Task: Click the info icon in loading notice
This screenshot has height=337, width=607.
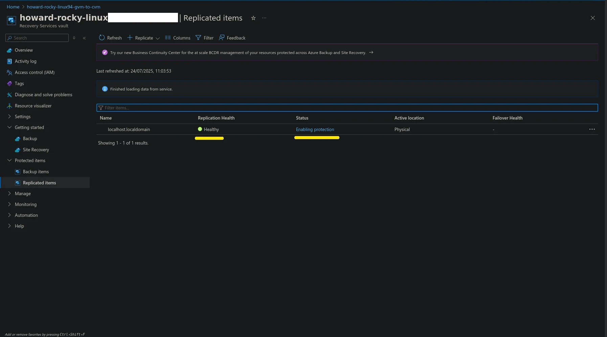Action: click(x=105, y=89)
